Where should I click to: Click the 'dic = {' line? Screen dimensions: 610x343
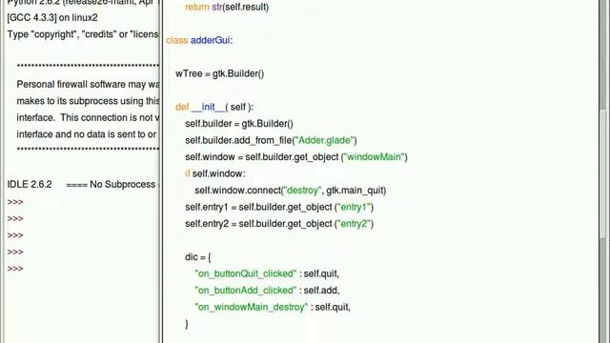198,257
